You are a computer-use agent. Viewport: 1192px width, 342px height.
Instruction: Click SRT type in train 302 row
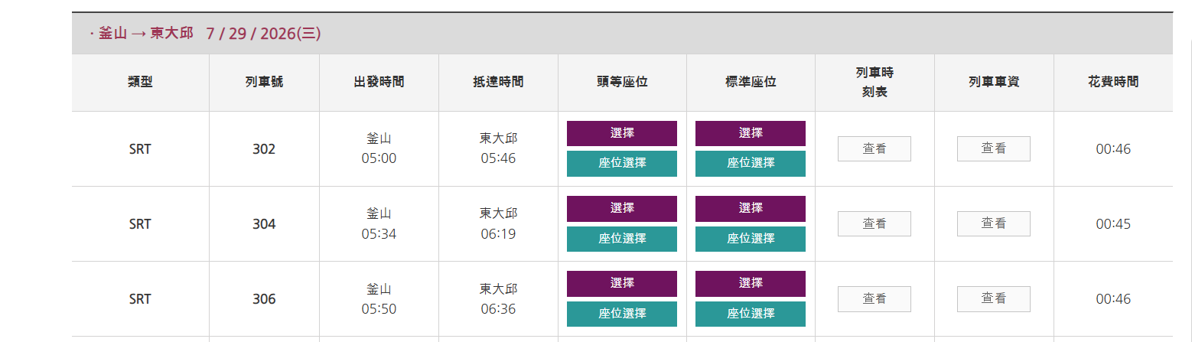click(x=140, y=149)
